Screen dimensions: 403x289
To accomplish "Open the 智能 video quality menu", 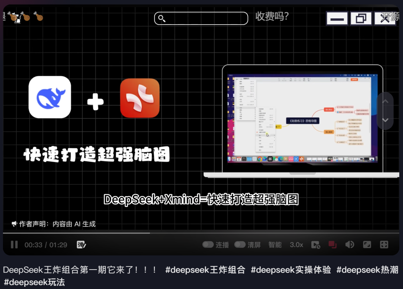I will click(275, 245).
